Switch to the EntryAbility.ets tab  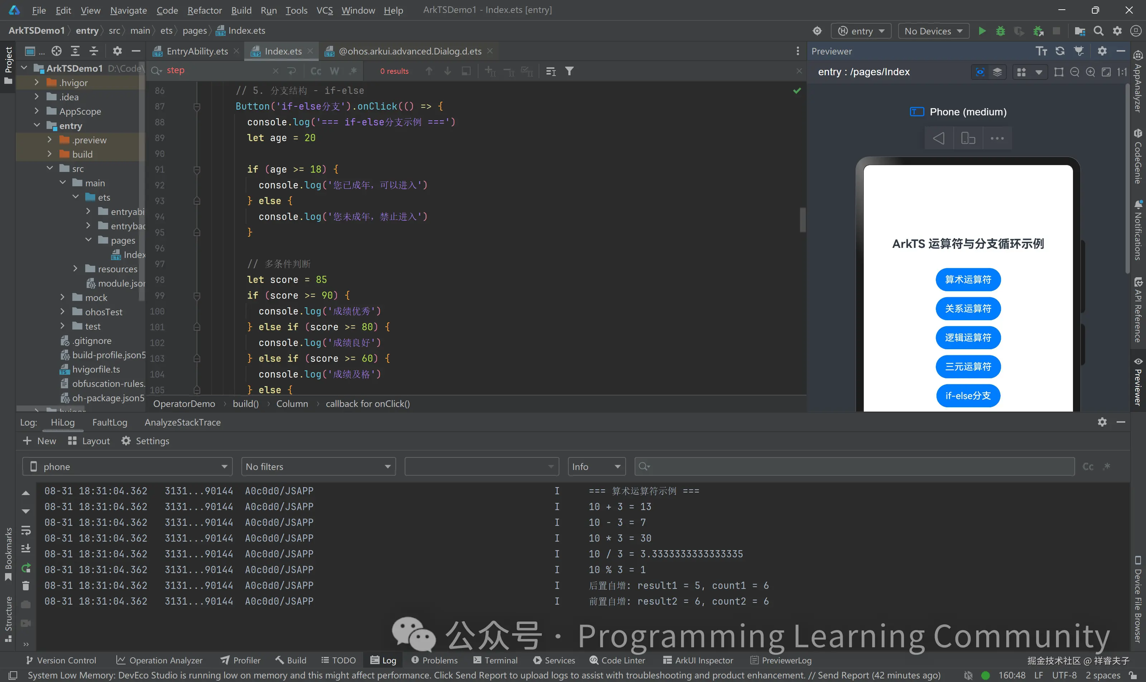pos(197,51)
